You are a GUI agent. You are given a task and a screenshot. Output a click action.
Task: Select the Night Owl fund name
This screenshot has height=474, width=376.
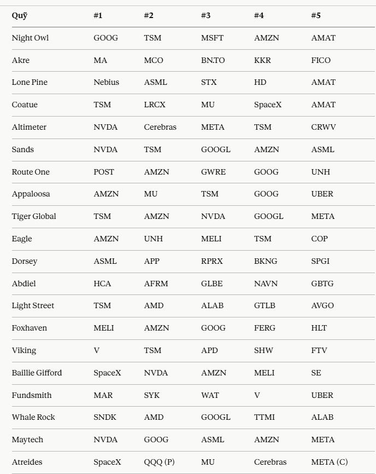point(30,38)
